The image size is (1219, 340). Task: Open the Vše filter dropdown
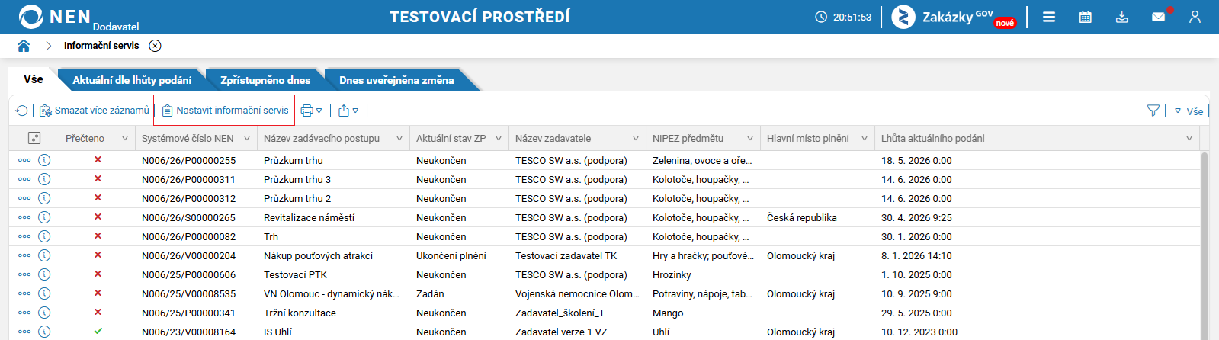1189,111
